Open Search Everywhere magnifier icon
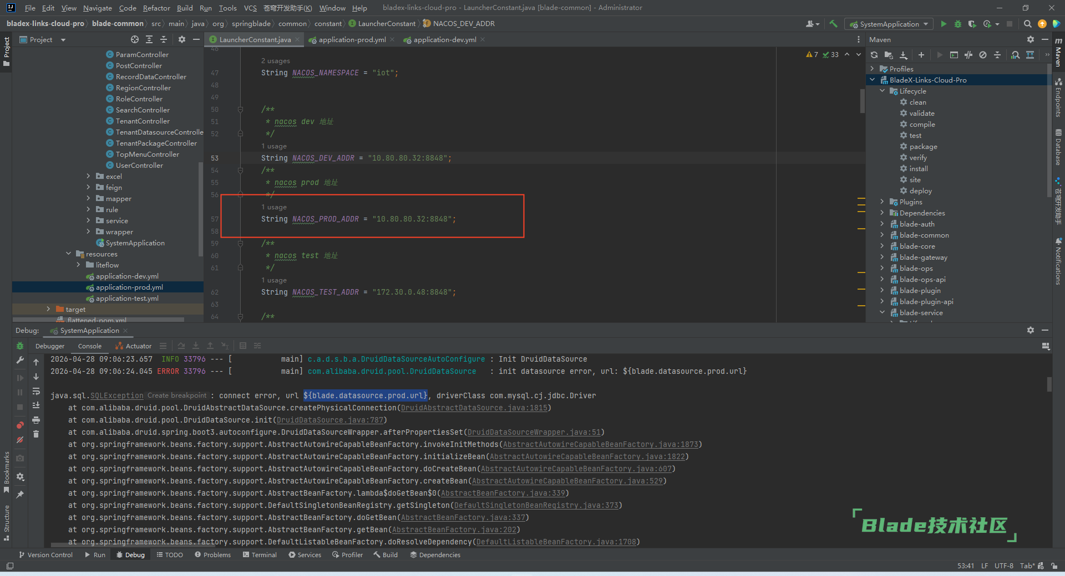The width and height of the screenshot is (1065, 576). [1027, 24]
